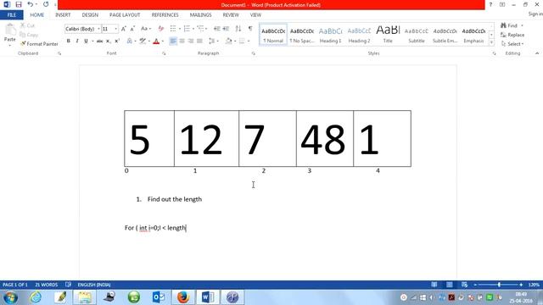Click the Clear All Formatting icon
The width and height of the screenshot is (543, 305).
pyautogui.click(x=160, y=29)
